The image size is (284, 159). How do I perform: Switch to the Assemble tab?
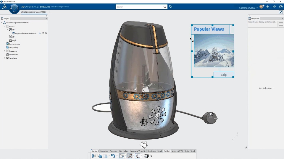(114, 151)
